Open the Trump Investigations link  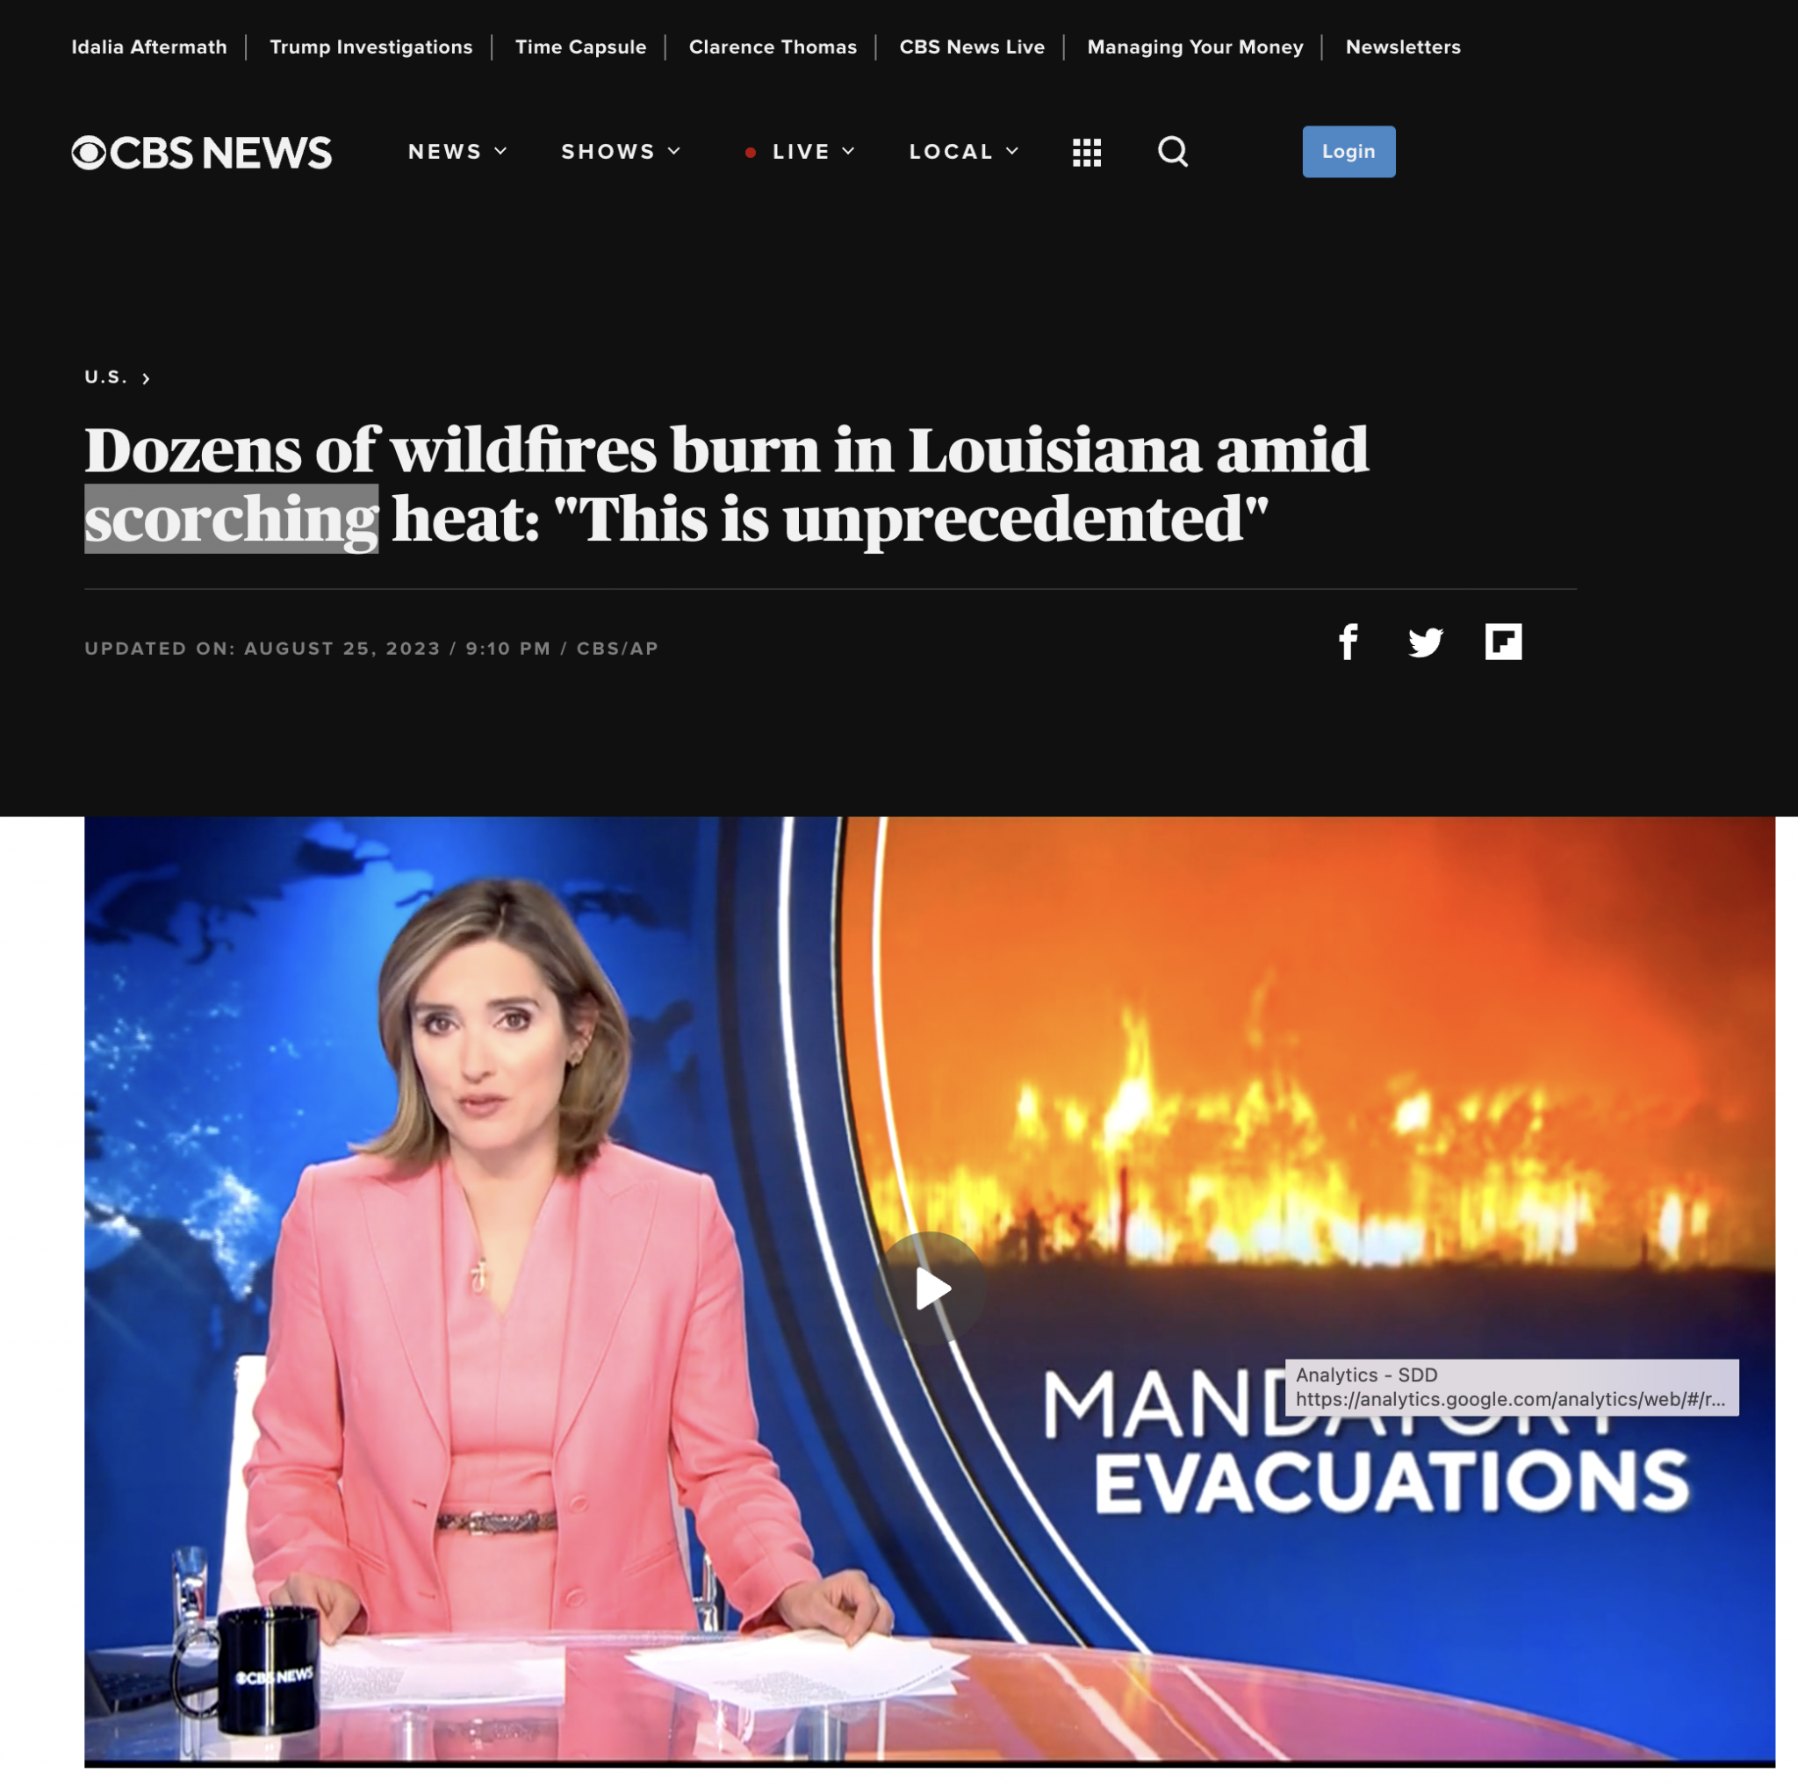[370, 47]
